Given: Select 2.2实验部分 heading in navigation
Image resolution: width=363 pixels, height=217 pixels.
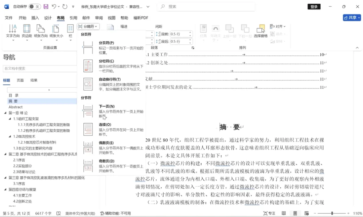Looking at the screenshot, I should (23, 166).
